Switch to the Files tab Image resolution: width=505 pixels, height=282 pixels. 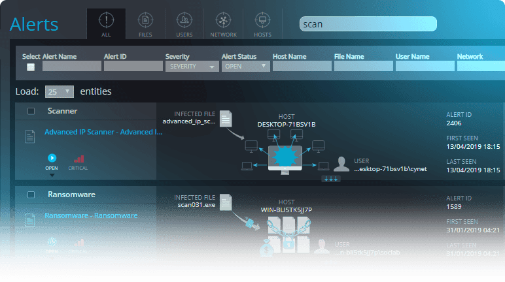tap(145, 23)
